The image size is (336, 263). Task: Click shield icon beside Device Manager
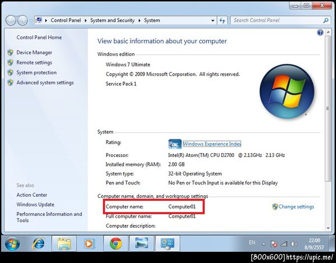pos(10,53)
